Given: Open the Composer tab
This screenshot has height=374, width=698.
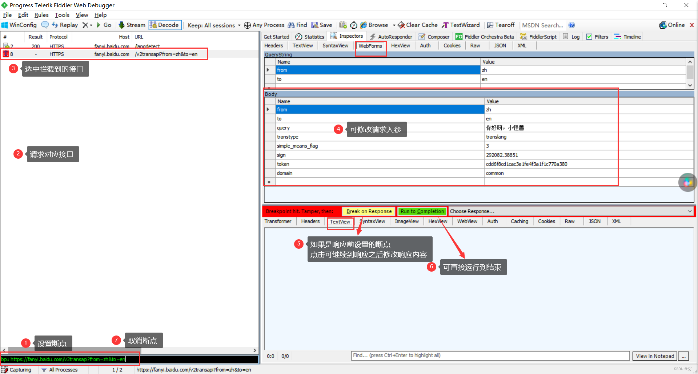Looking at the screenshot, I should [434, 37].
